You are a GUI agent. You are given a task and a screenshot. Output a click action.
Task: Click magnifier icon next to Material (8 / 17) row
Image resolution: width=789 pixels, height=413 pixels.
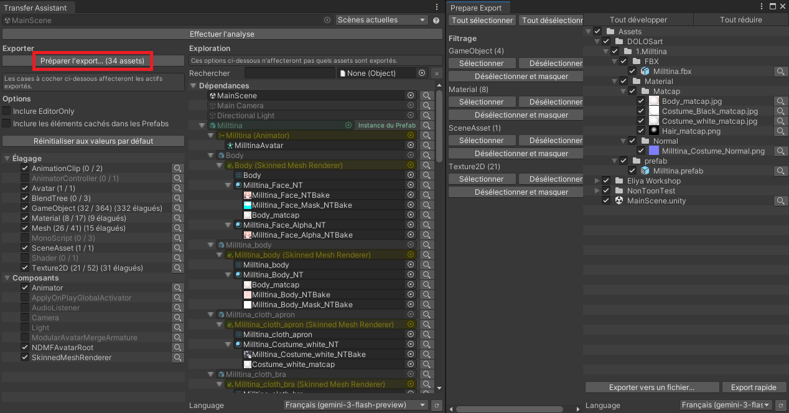[x=178, y=218]
